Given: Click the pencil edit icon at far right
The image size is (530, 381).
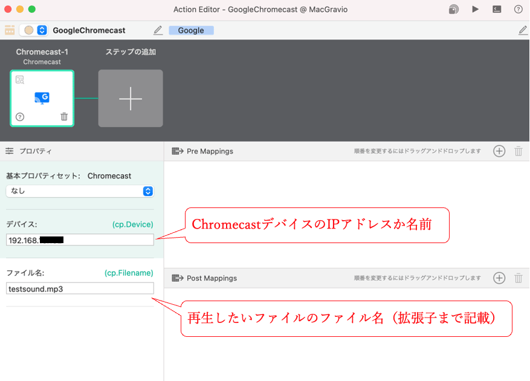Looking at the screenshot, I should (x=523, y=30).
